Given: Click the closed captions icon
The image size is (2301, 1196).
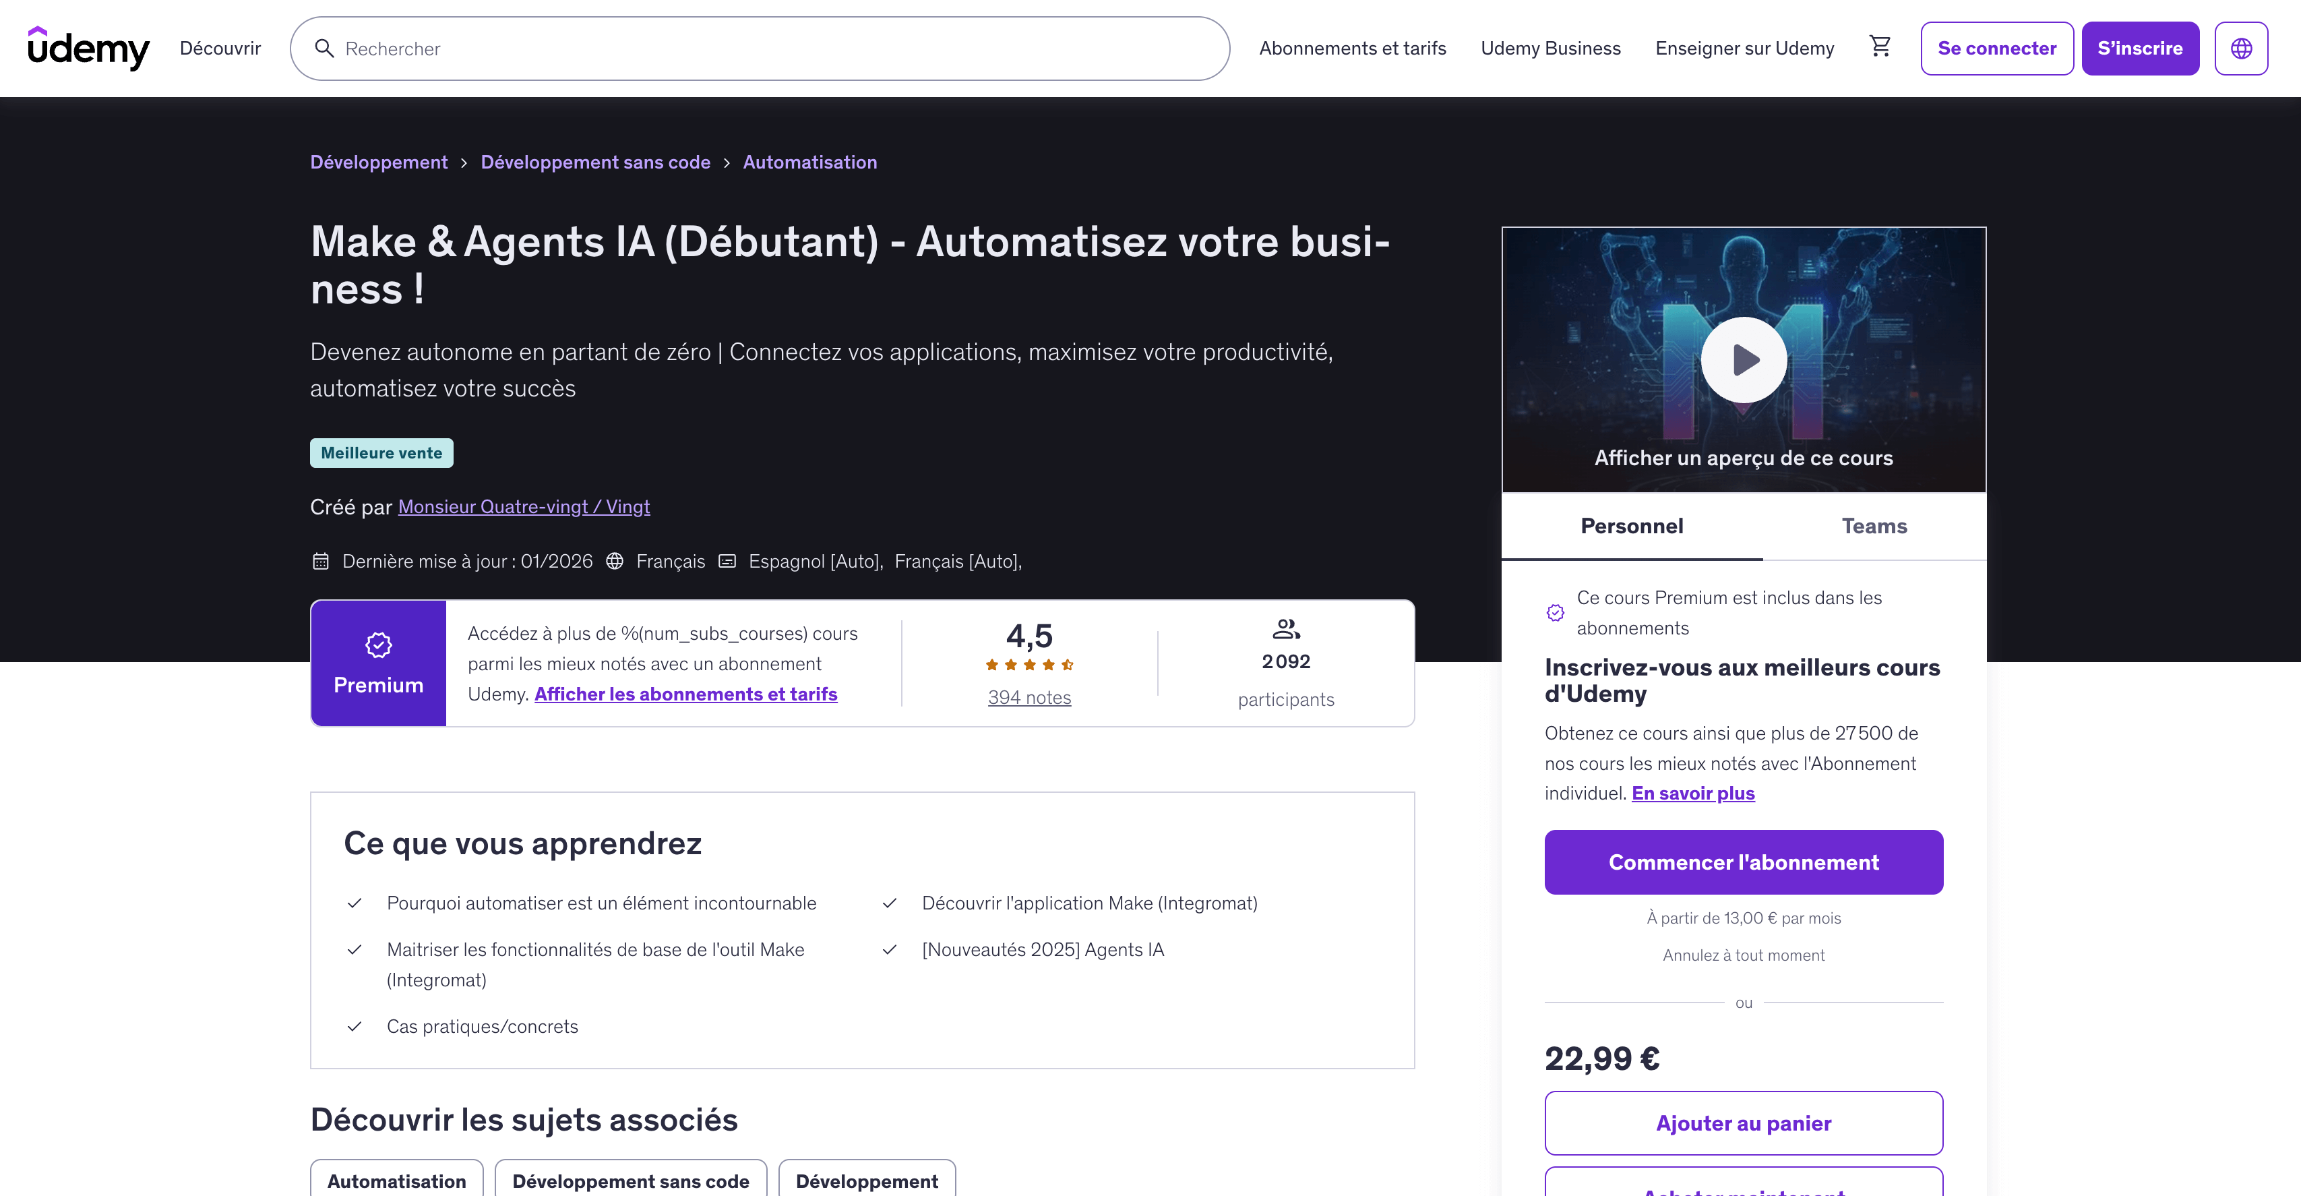Looking at the screenshot, I should pos(727,561).
